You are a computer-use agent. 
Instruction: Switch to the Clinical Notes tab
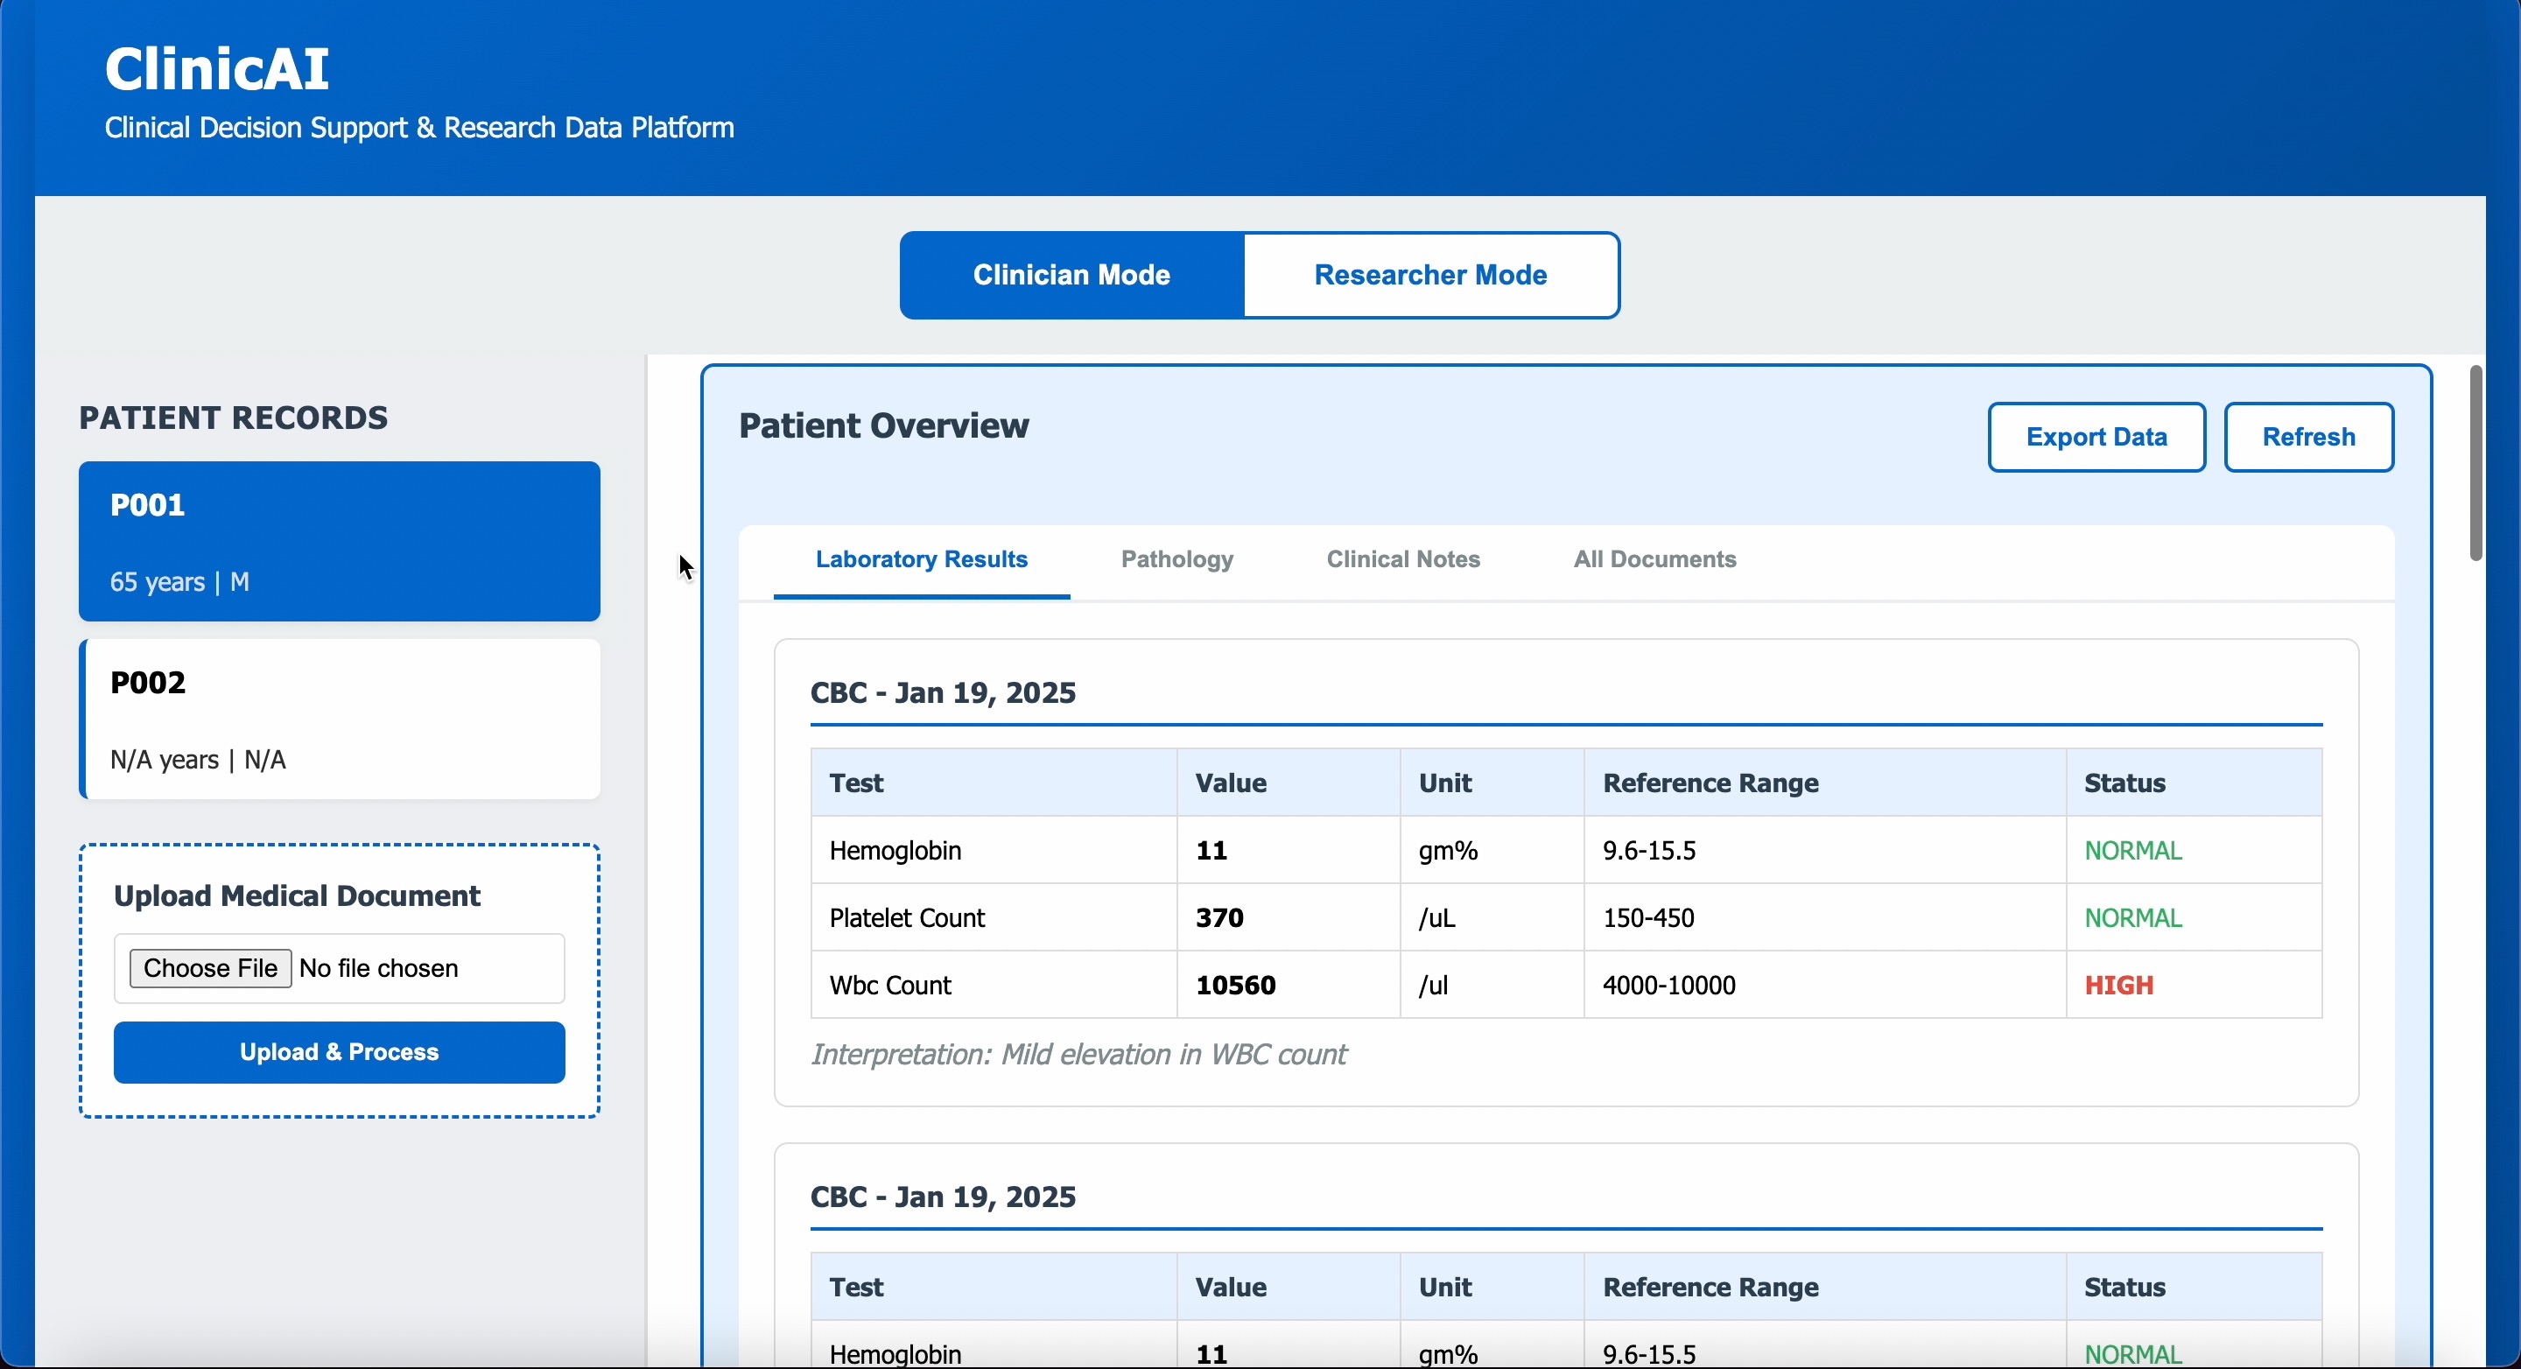(1402, 559)
